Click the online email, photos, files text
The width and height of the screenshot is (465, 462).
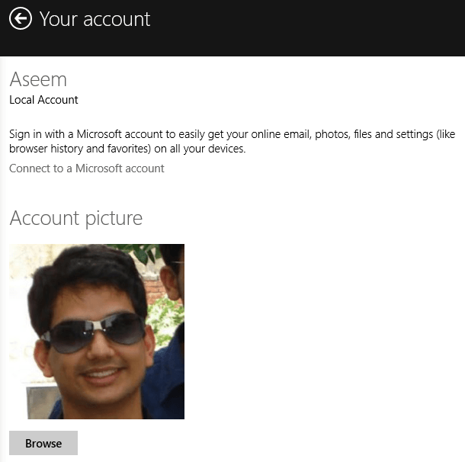pos(311,134)
